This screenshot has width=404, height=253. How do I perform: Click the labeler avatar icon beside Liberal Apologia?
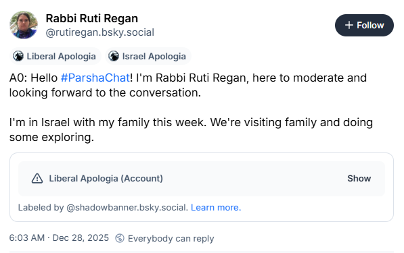tap(18, 56)
